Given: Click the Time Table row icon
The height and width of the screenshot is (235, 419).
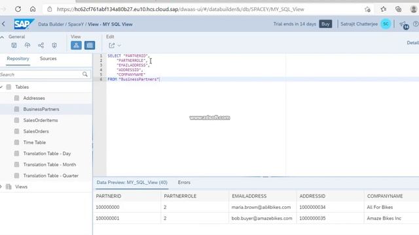Looking at the screenshot, I should click(16, 142).
